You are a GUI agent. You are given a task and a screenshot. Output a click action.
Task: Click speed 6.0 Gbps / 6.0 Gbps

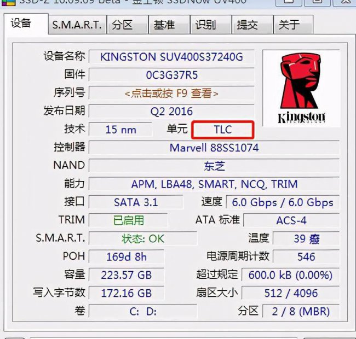[x=283, y=202]
